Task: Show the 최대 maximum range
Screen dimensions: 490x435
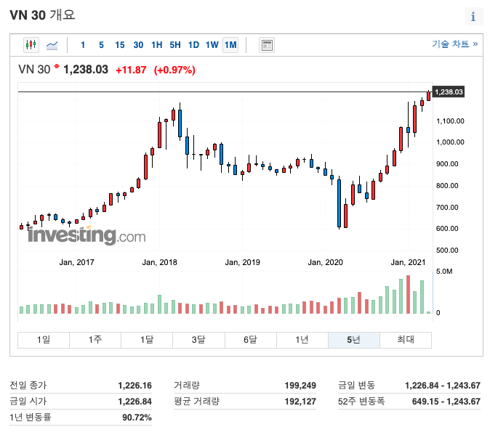Action: coord(406,340)
